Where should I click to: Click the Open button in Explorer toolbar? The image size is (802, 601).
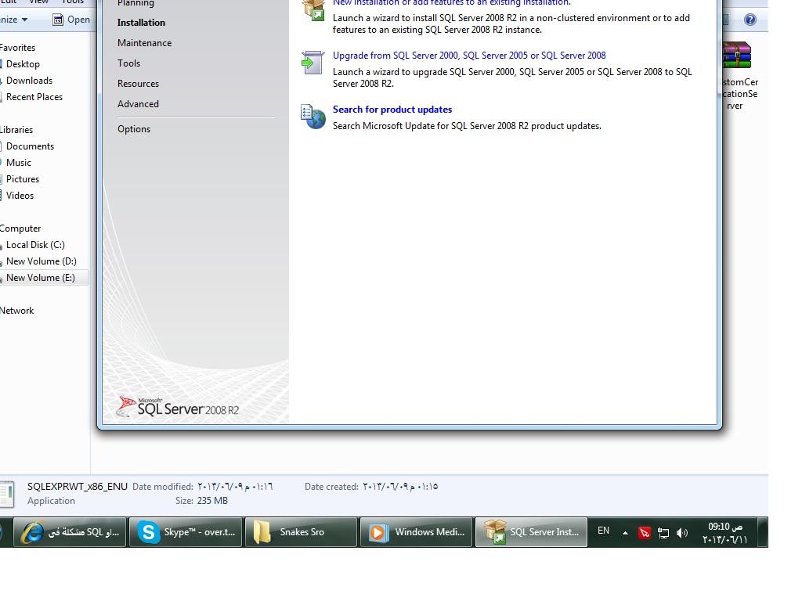pos(71,20)
